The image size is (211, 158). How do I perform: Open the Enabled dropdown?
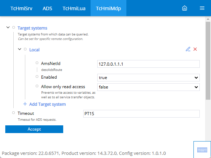[149, 78]
